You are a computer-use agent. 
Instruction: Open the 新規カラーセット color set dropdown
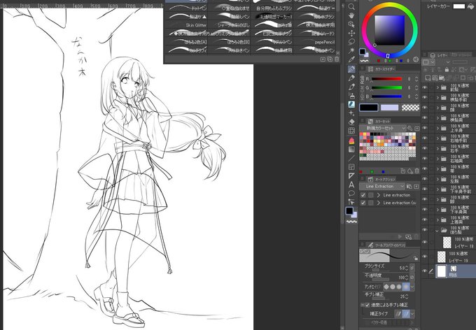coord(382,129)
